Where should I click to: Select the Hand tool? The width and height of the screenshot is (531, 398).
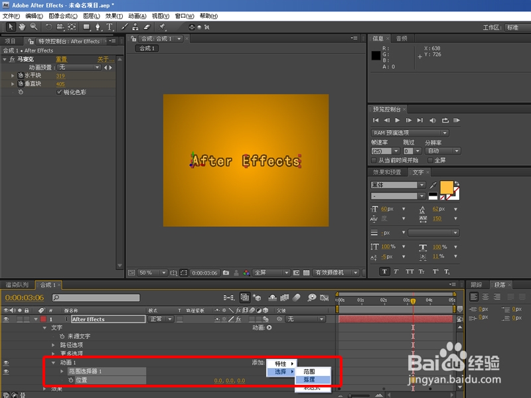[x=22, y=27]
